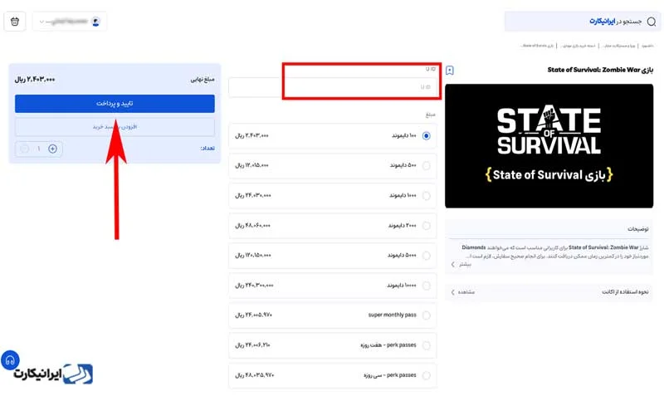Click the State of Survival product image
Image resolution: width=664 pixels, height=396 pixels.
[x=549, y=145]
